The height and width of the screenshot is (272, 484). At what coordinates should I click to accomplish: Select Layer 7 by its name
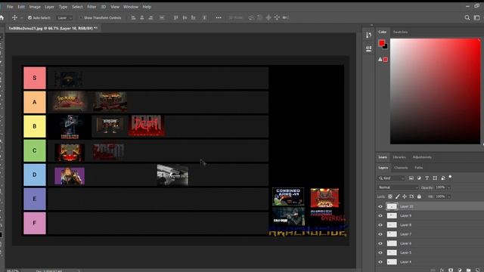click(405, 234)
